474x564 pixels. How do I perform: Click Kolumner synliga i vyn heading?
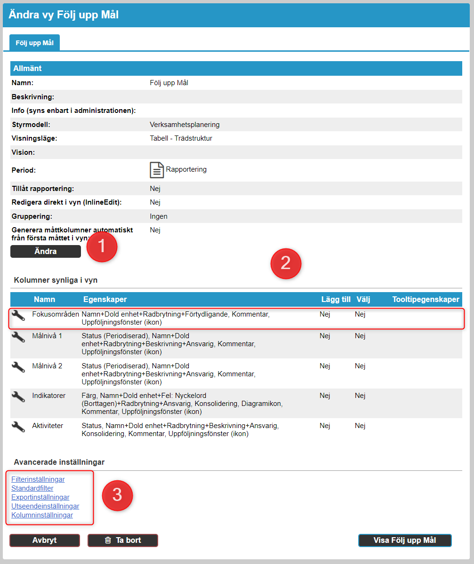pos(56,280)
